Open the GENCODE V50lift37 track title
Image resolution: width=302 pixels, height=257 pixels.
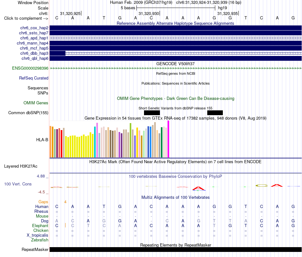[x=175, y=64]
